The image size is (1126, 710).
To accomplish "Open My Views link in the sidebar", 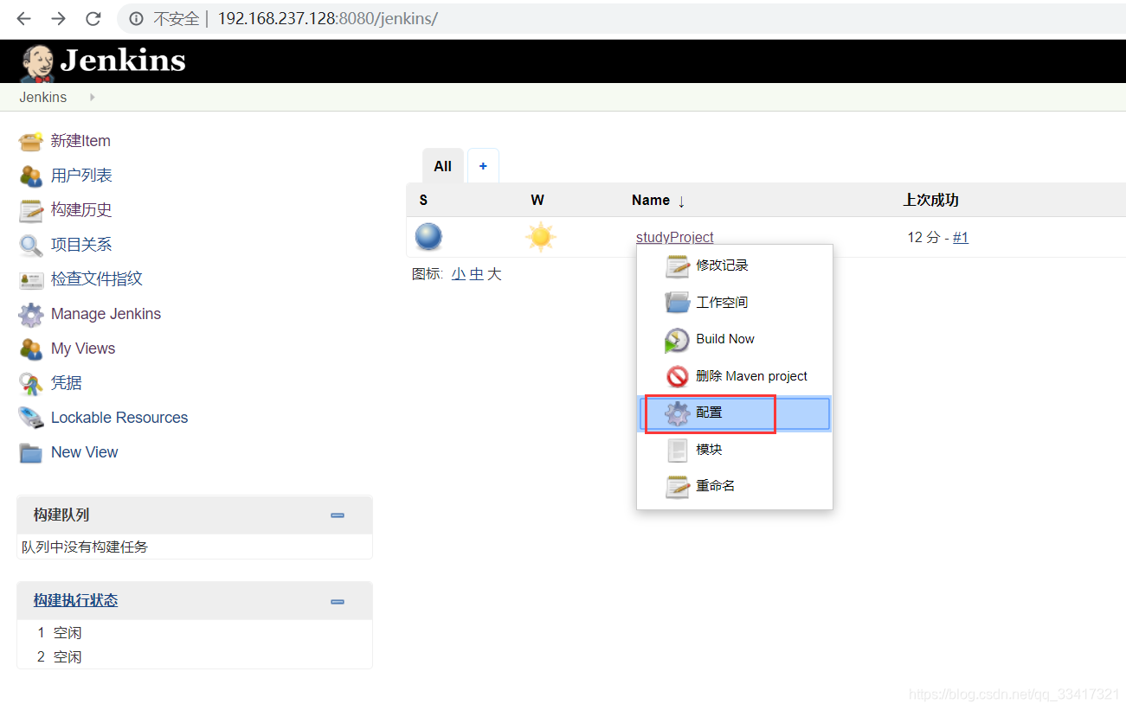I will [x=83, y=349].
